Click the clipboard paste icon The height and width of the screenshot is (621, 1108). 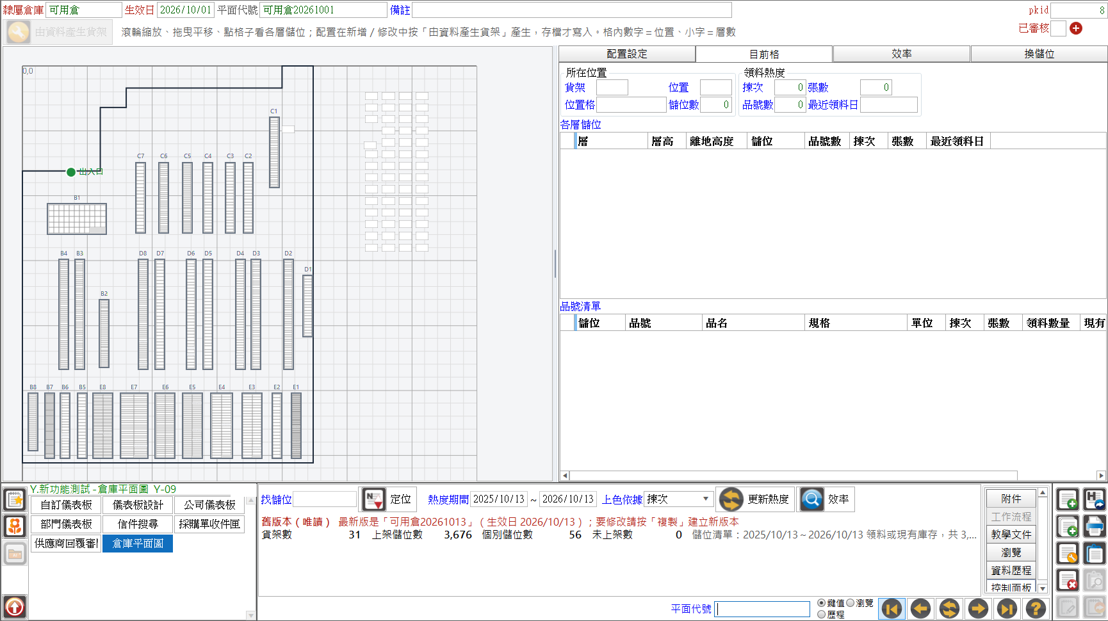click(x=1095, y=553)
